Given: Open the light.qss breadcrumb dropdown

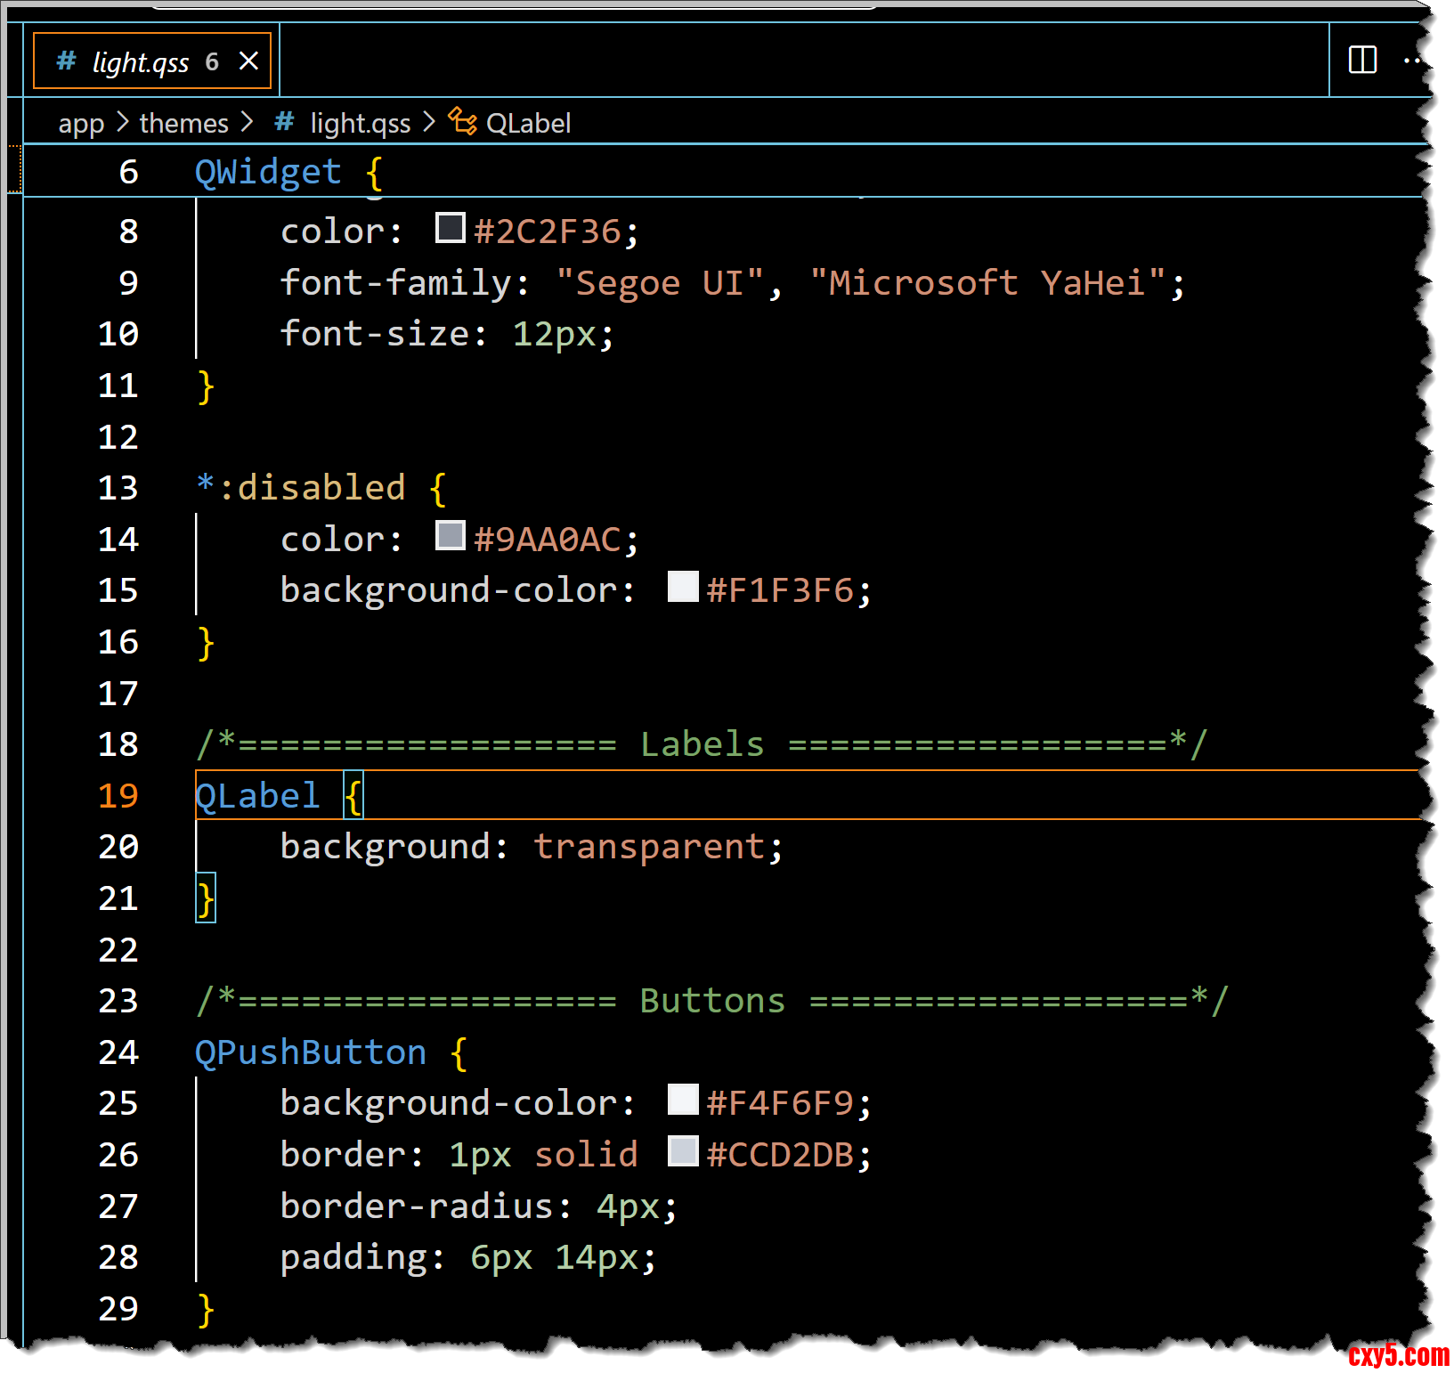Looking at the screenshot, I should 360,123.
